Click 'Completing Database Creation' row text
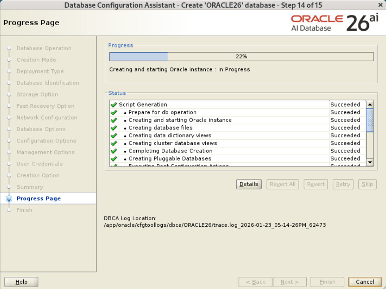 (170, 151)
